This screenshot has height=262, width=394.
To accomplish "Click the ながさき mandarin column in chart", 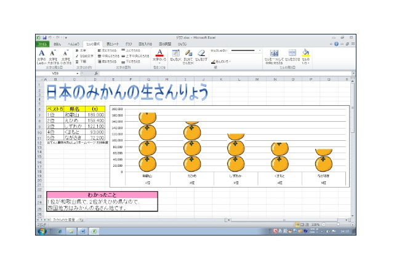I will (x=324, y=161).
